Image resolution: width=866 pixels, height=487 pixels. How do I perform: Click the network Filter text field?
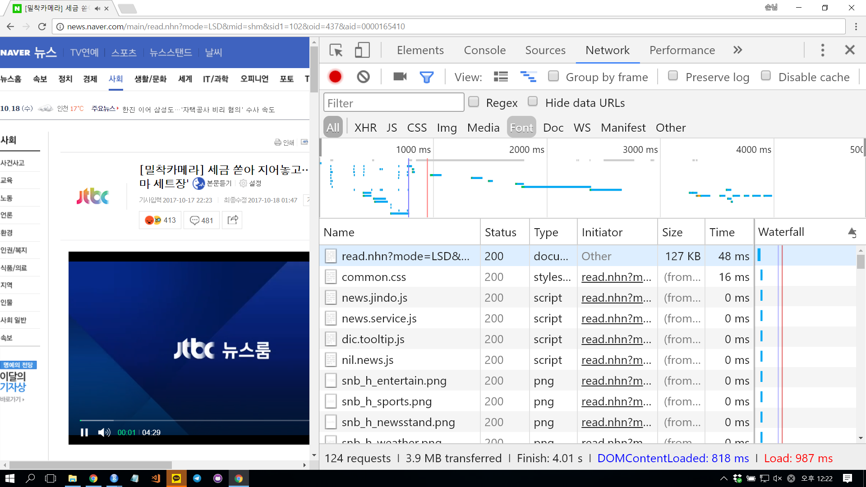(x=393, y=103)
